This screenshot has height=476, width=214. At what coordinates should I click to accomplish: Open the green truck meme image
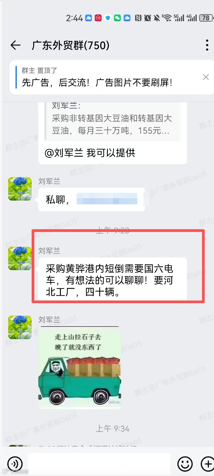80,367
